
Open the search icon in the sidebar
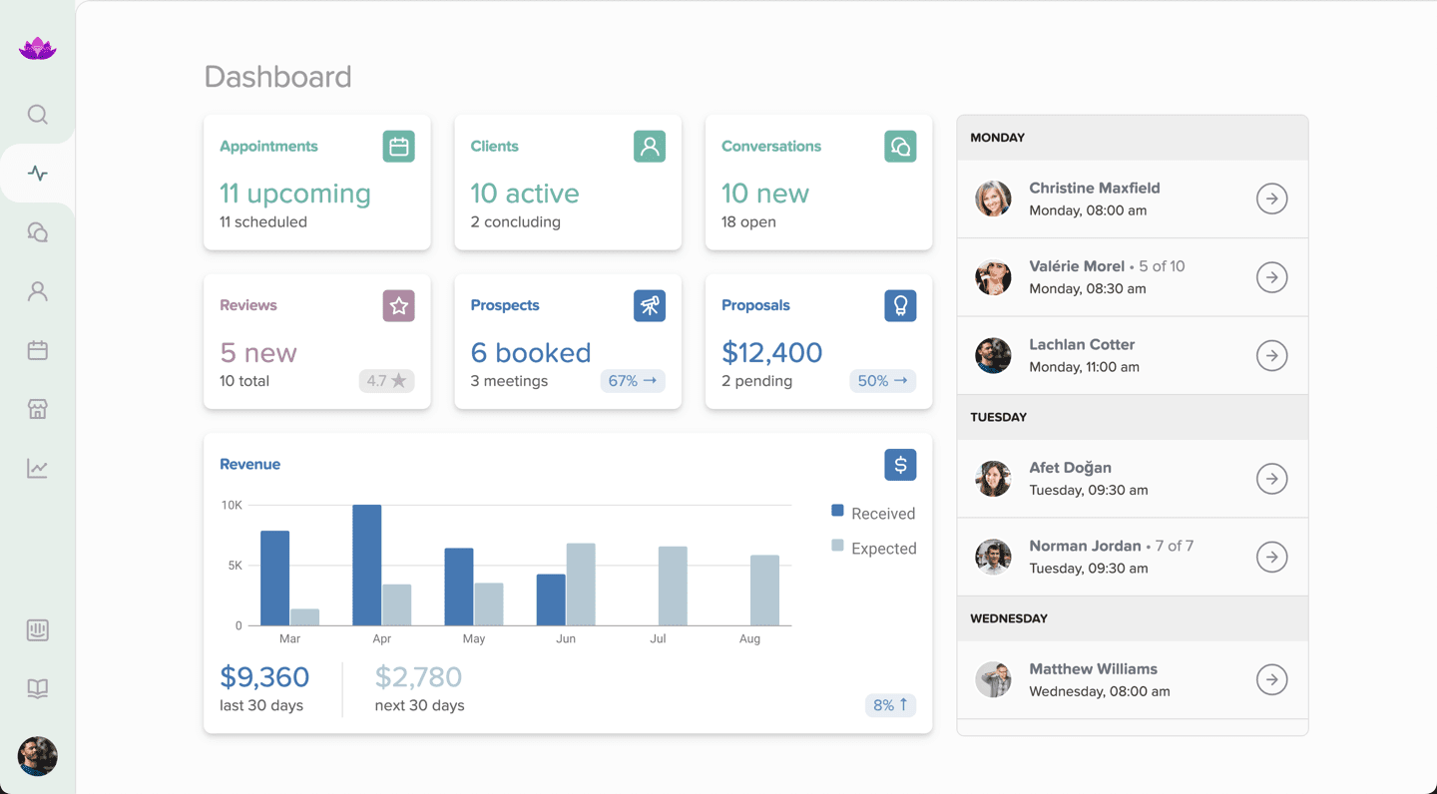37,114
